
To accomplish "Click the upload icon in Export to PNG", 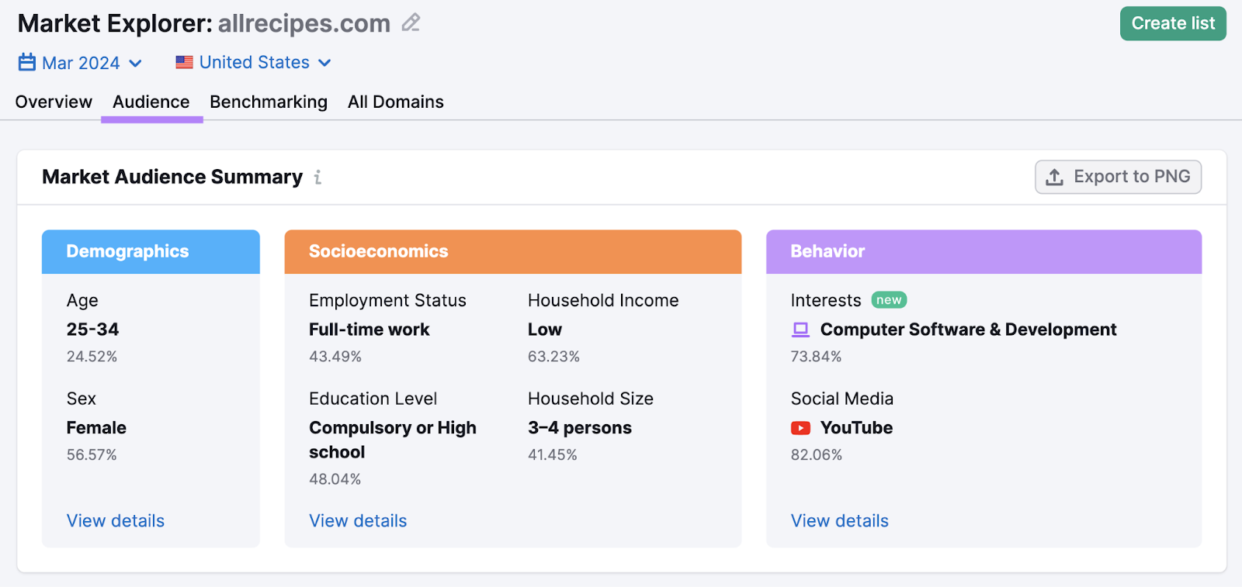I will pos(1054,177).
